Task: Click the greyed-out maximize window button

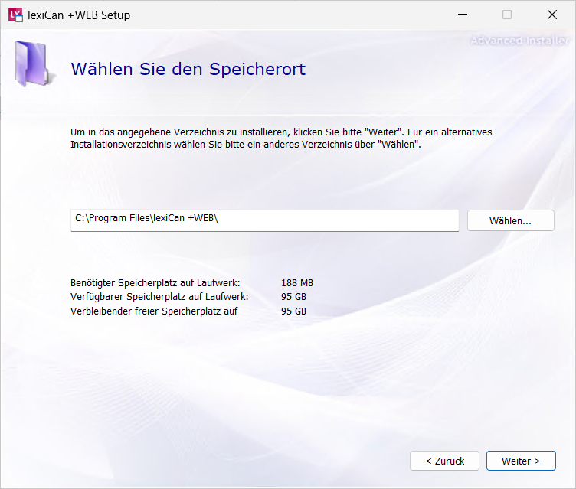Action: click(507, 15)
